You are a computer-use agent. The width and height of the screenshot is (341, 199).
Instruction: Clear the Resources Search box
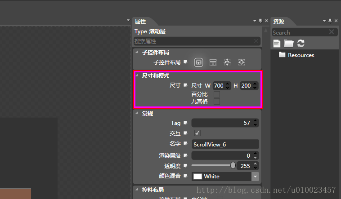coord(332,32)
